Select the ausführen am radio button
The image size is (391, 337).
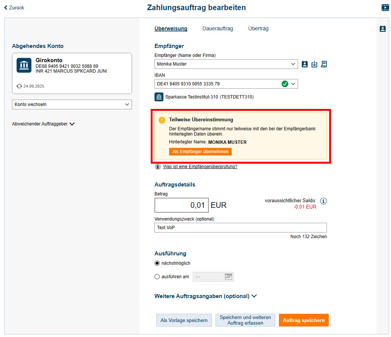pos(157,277)
